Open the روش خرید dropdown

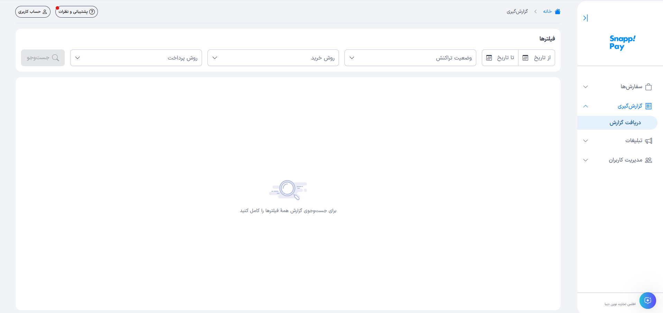(x=273, y=58)
